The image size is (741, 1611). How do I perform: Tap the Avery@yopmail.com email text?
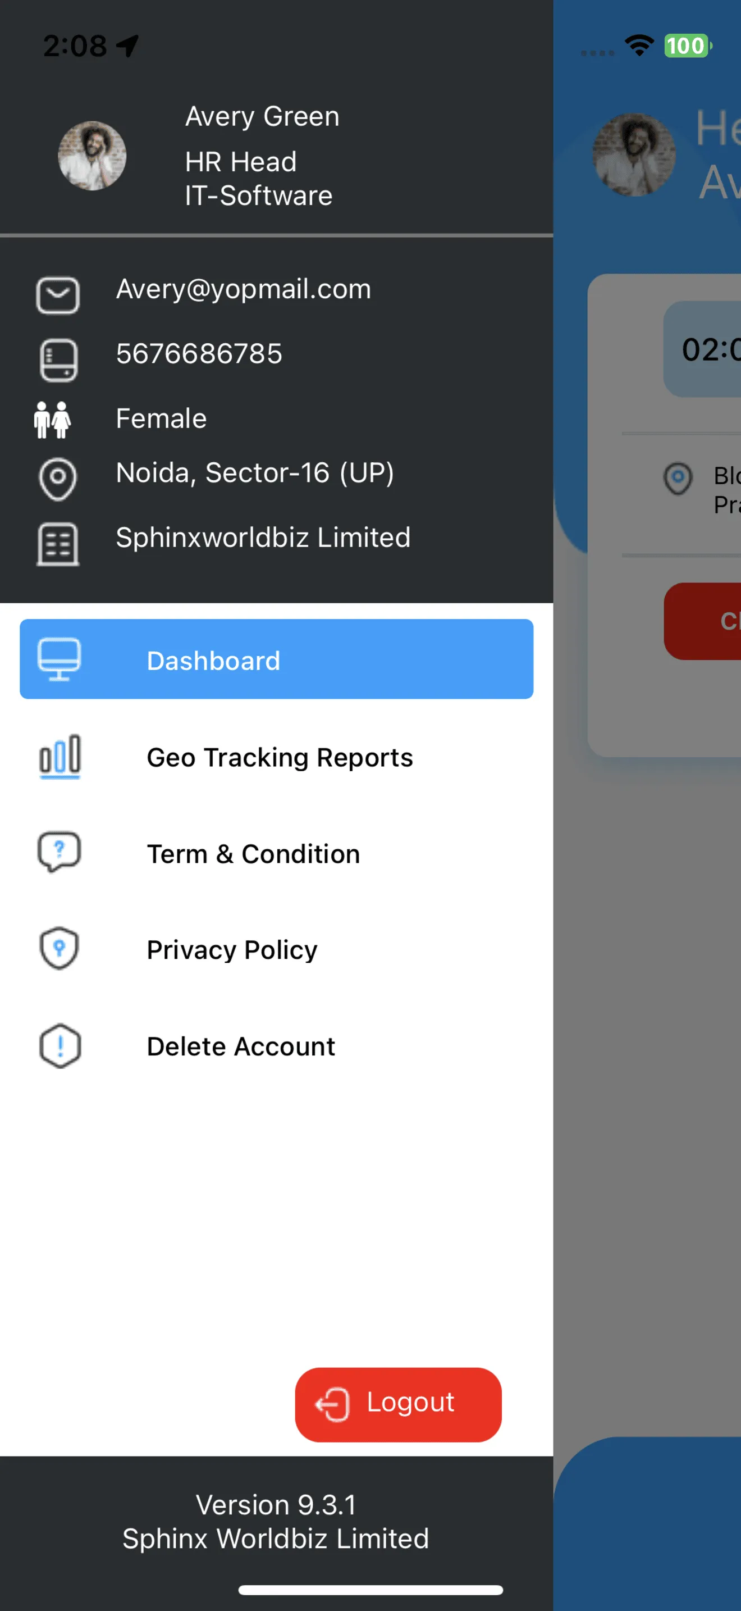[244, 289]
